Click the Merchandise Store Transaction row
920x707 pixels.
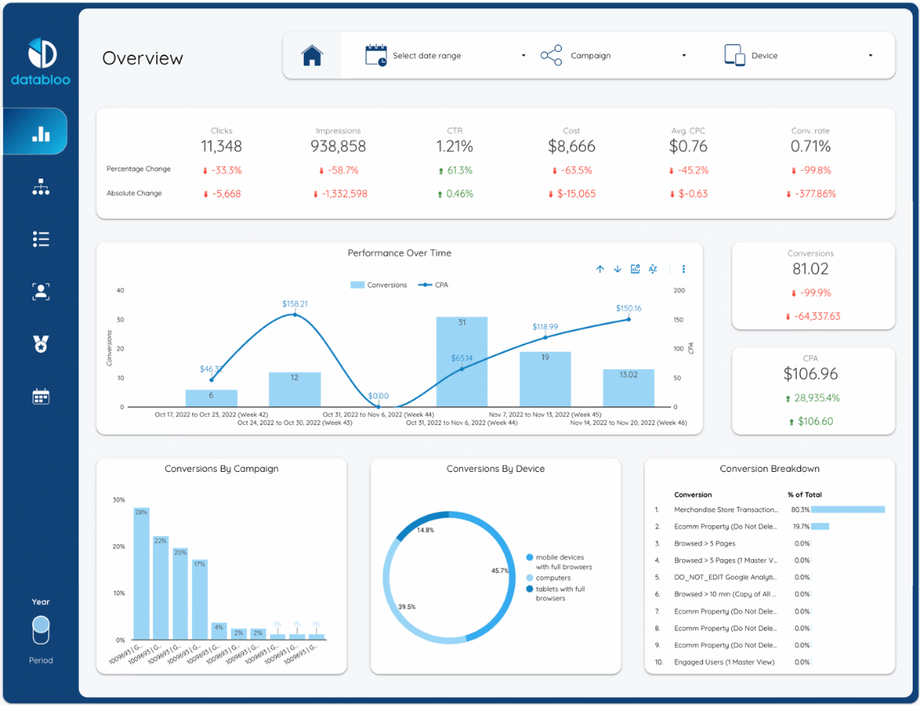(725, 510)
